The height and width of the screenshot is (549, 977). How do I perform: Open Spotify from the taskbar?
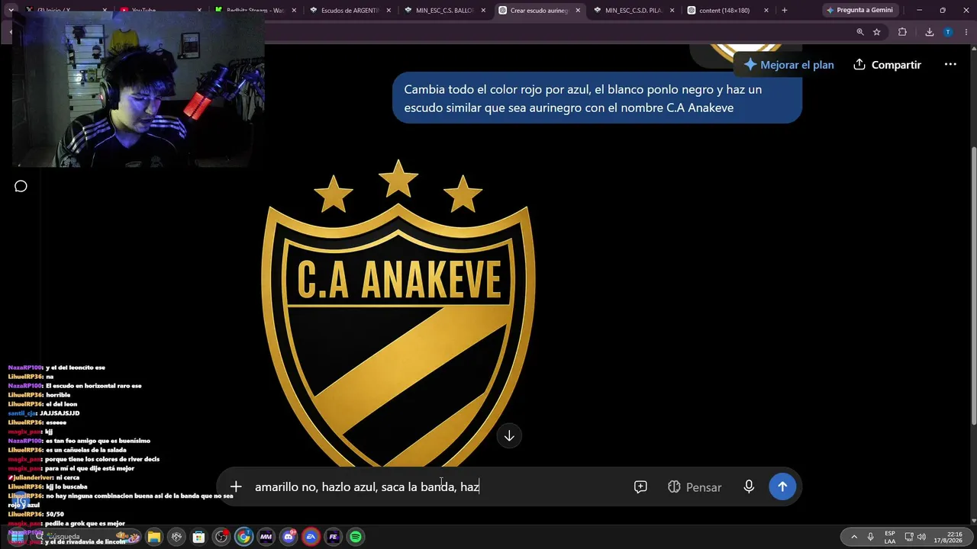coord(356,537)
